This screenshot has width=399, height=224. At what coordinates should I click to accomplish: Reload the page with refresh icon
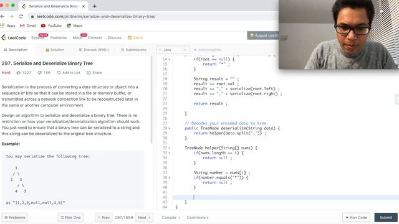21,17
